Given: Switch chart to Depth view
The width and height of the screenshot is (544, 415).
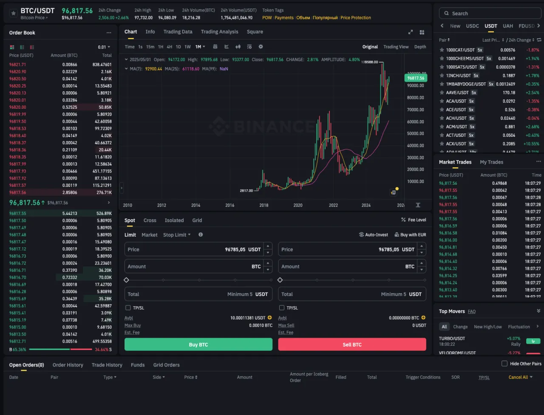Looking at the screenshot, I should (x=420, y=47).
